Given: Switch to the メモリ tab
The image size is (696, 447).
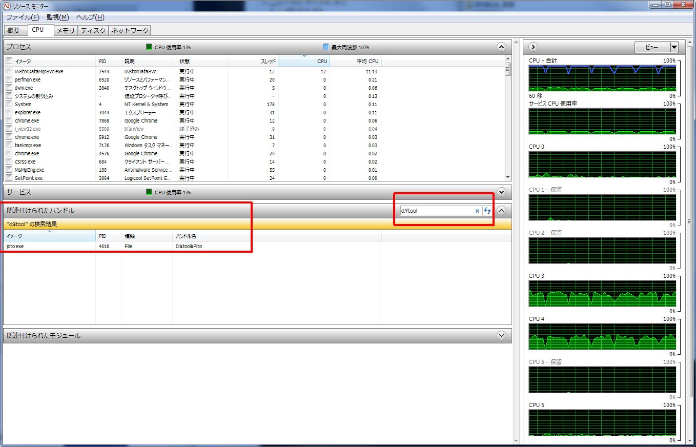Looking at the screenshot, I should click(66, 31).
